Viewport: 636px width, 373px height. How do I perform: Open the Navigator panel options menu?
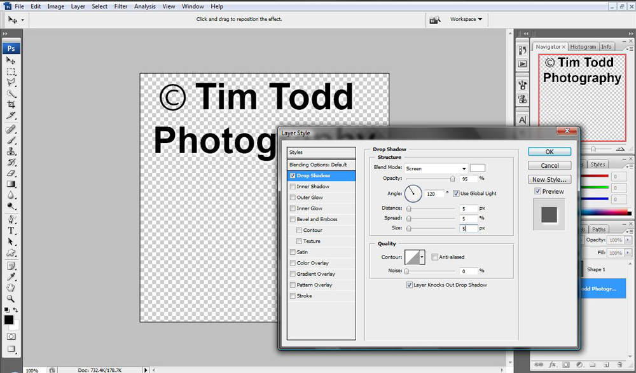click(630, 48)
